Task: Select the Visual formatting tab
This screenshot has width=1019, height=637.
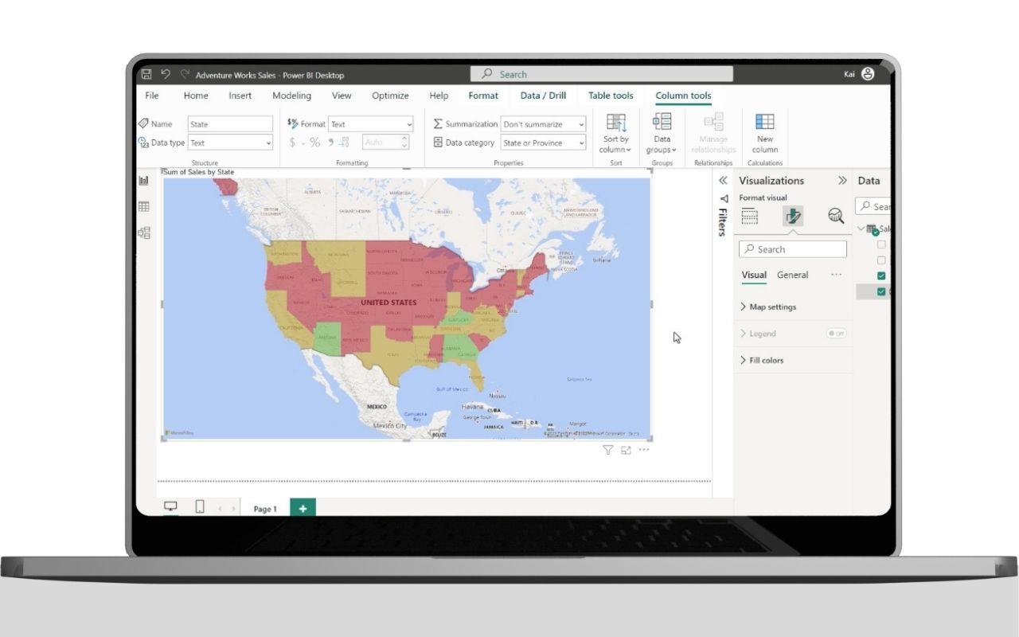Action: (x=754, y=275)
